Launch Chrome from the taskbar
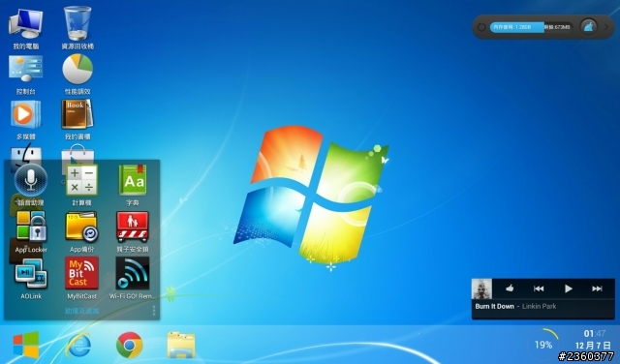Image resolution: width=620 pixels, height=364 pixels. click(x=129, y=345)
